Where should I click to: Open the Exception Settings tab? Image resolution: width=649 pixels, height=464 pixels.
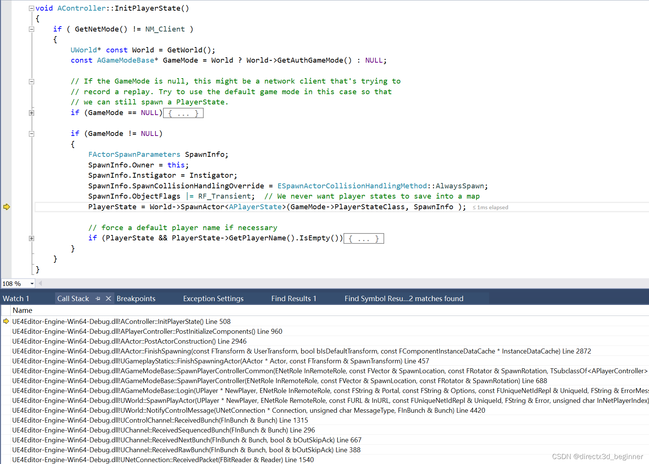coord(213,298)
